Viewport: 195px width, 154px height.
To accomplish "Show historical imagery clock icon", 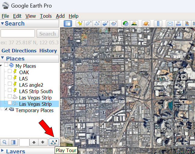I will (126, 24).
